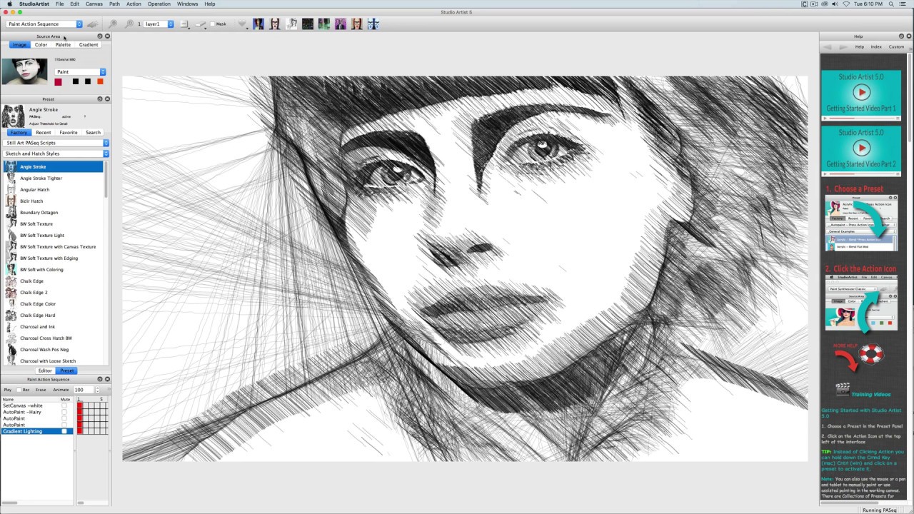Select the first preset thumbnail icon in toolbar
The width and height of the screenshot is (914, 514).
tap(258, 24)
